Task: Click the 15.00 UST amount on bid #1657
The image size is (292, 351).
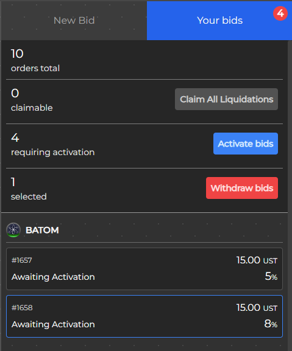Action: coord(257,260)
